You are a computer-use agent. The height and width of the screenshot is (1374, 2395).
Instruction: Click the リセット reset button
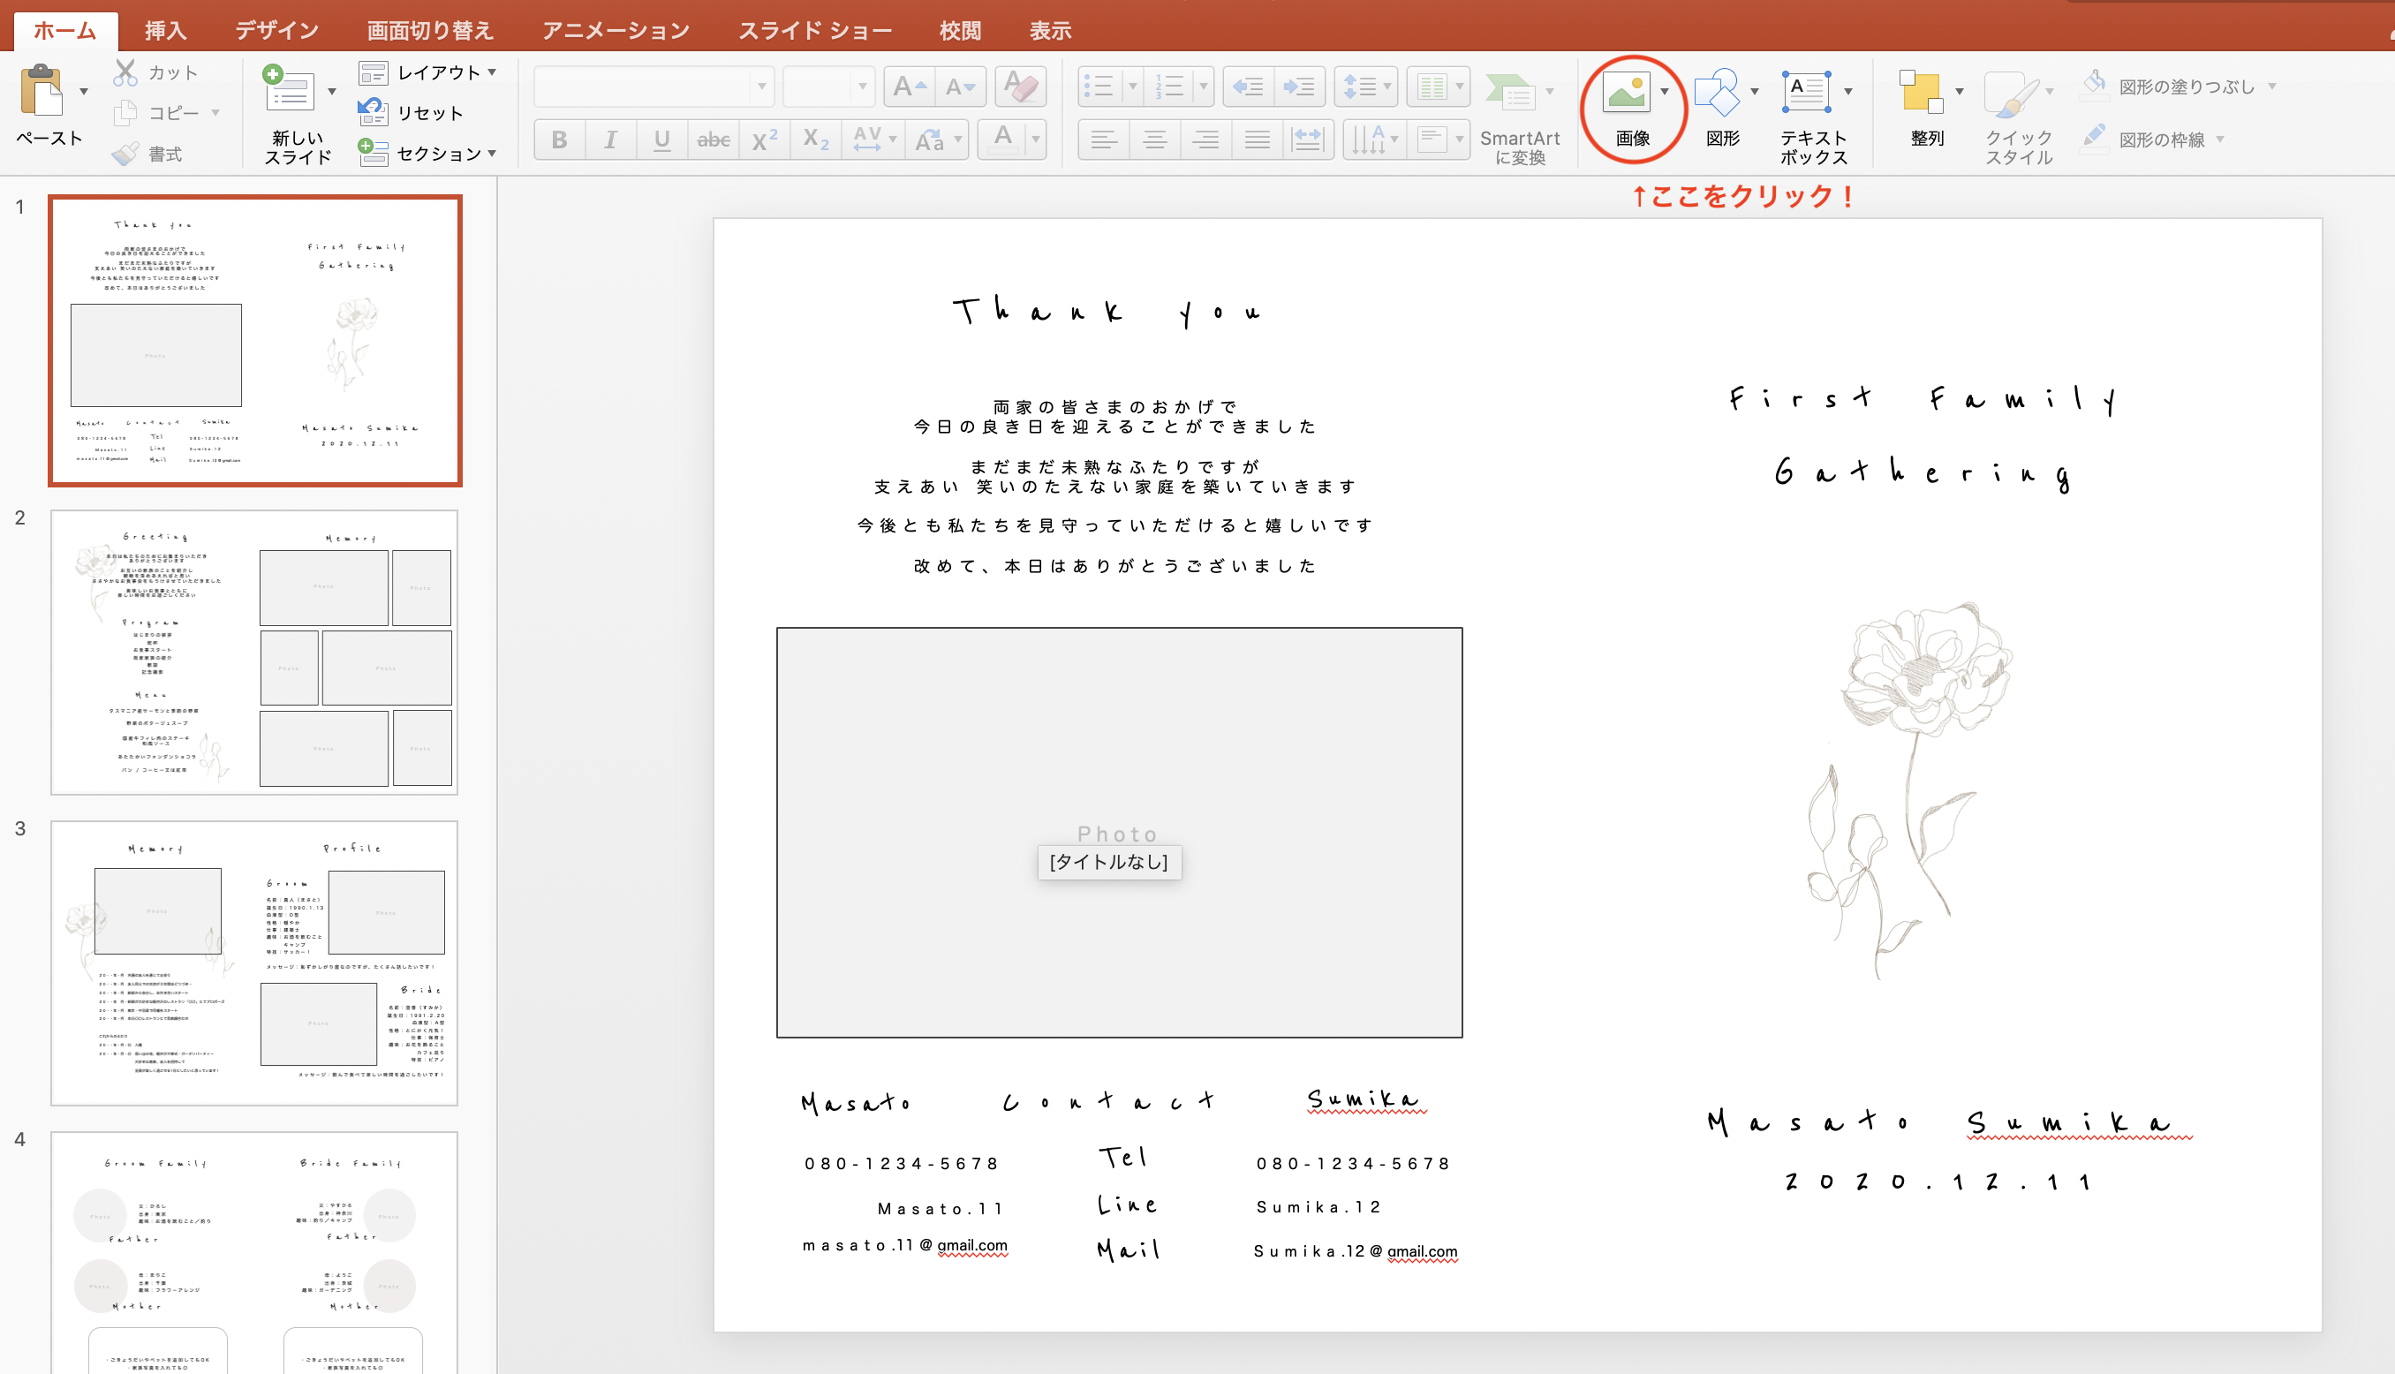pyautogui.click(x=412, y=113)
